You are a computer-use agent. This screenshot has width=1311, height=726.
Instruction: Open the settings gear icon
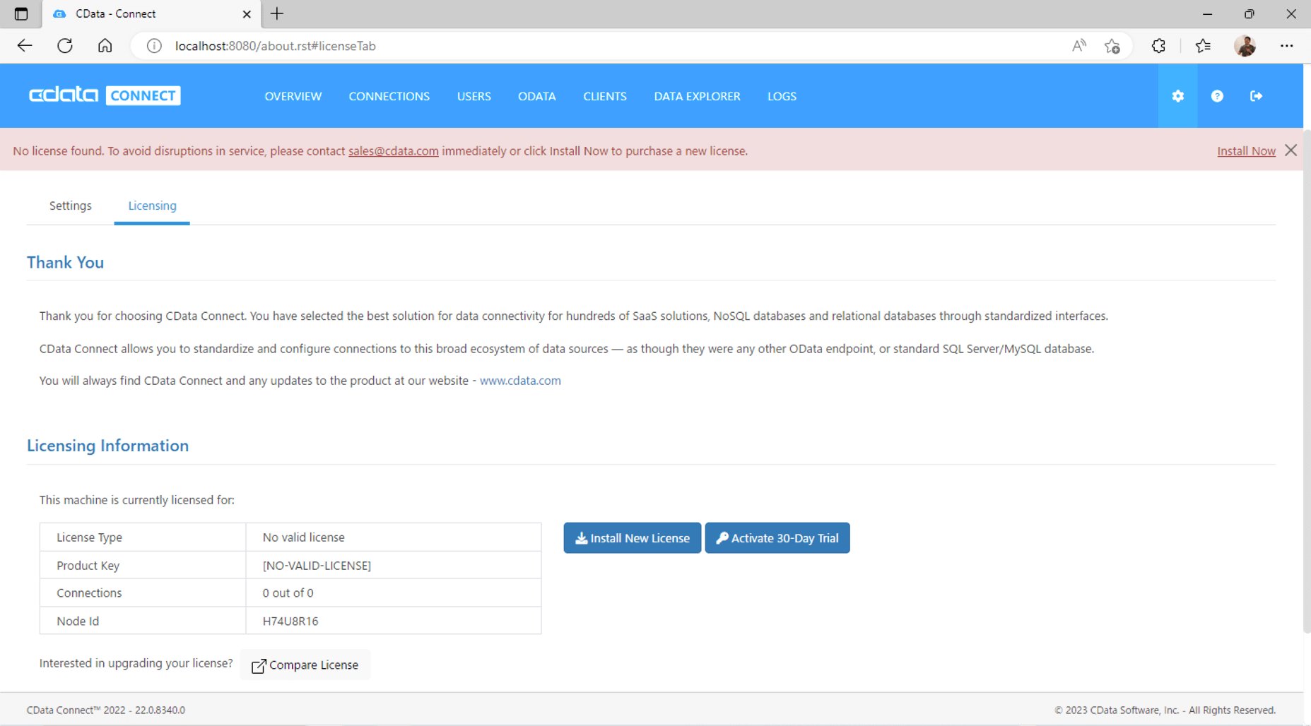coord(1177,96)
